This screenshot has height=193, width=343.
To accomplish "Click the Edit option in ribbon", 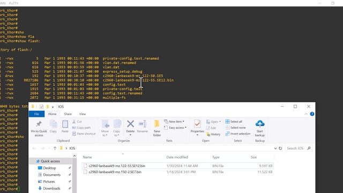I will (x=211, y=128).
